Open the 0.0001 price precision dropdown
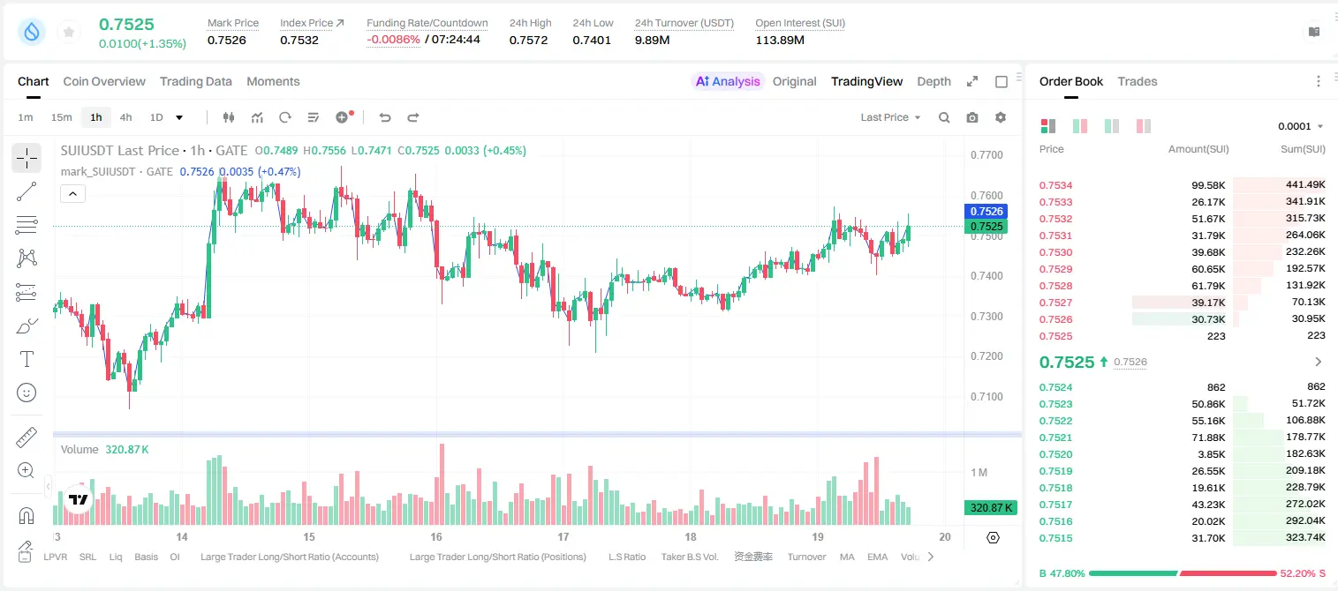 [1301, 126]
